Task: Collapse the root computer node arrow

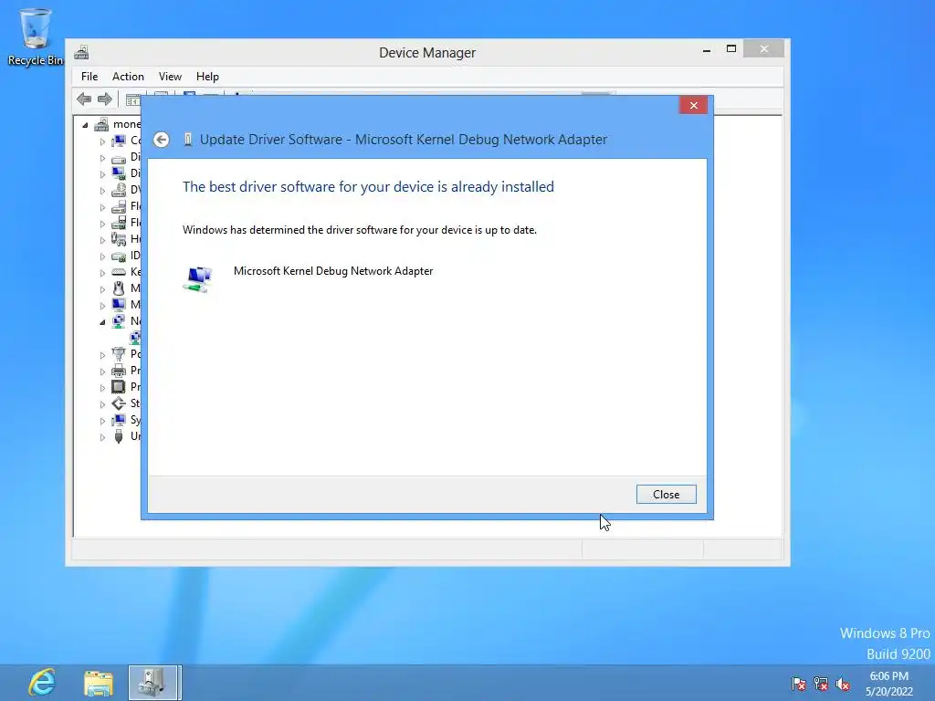Action: pos(85,125)
